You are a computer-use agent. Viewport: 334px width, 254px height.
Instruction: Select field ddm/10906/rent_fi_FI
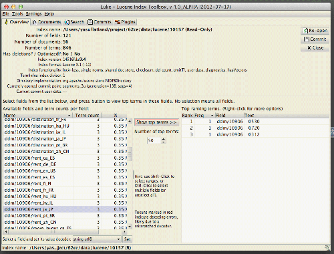[x=65, y=184]
